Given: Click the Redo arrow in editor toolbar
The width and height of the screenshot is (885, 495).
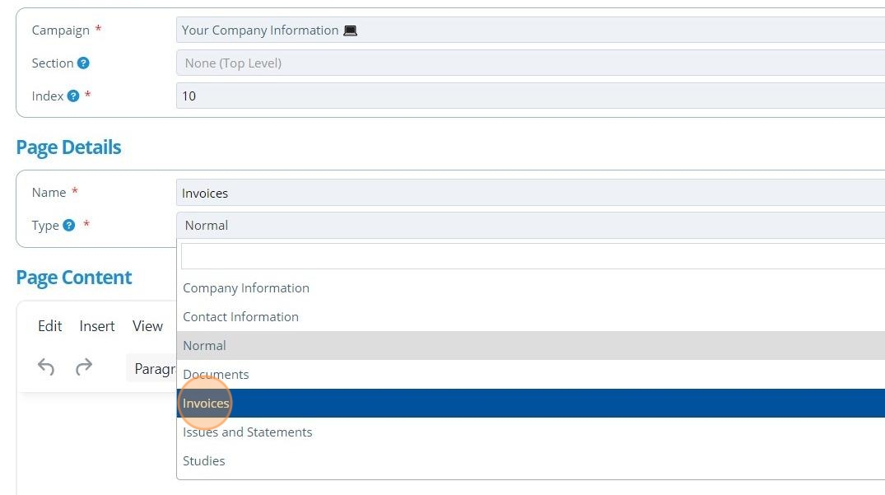Looking at the screenshot, I should 83,367.
